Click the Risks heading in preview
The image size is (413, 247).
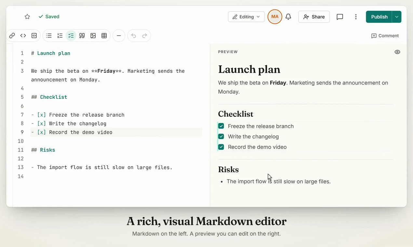(228, 170)
